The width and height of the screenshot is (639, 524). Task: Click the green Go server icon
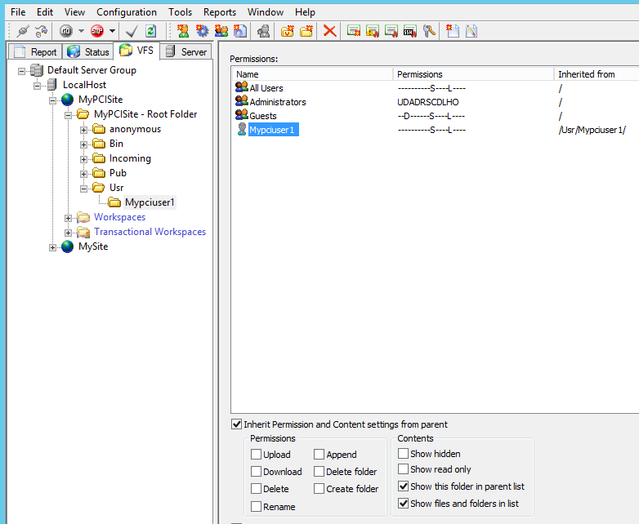pos(65,31)
